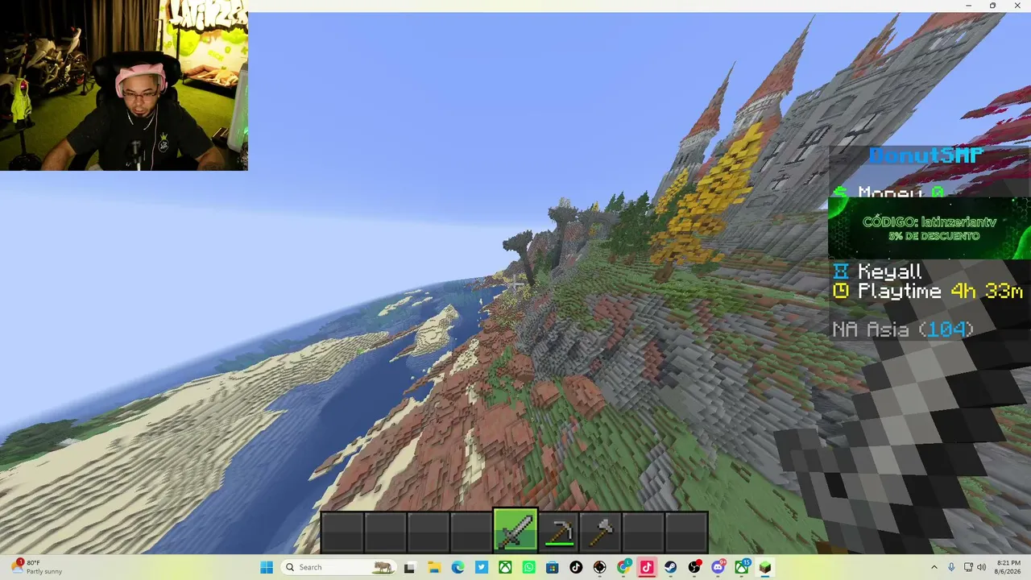The image size is (1031, 580).
Task: Open the Windows Start menu
Action: point(267,567)
